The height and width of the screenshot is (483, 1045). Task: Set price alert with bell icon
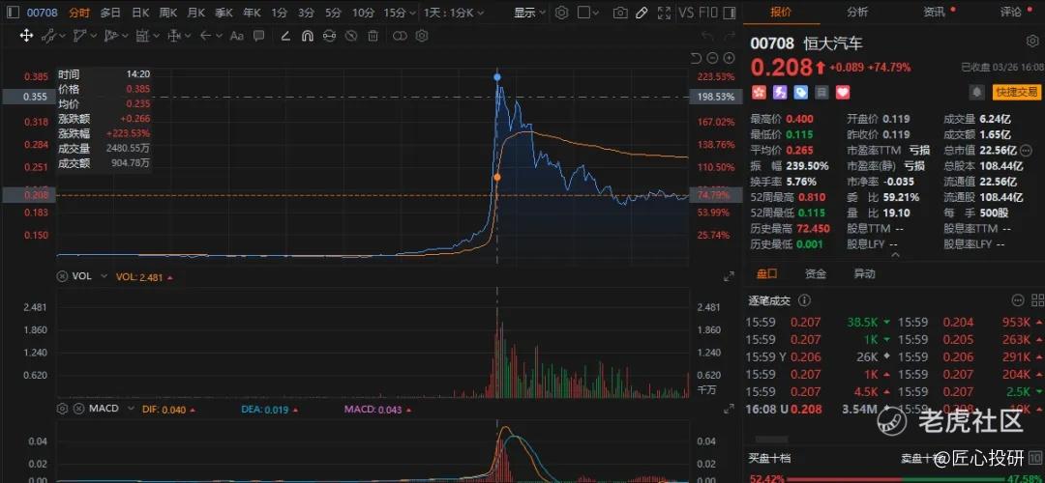pos(977,93)
